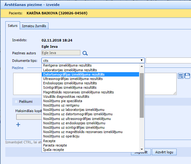Select the Saturs tab
Viewport: 191px width, 164px height.
[x=13, y=26]
